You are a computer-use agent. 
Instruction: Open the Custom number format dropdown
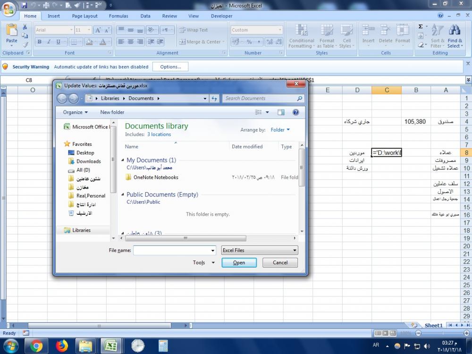[x=280, y=30]
